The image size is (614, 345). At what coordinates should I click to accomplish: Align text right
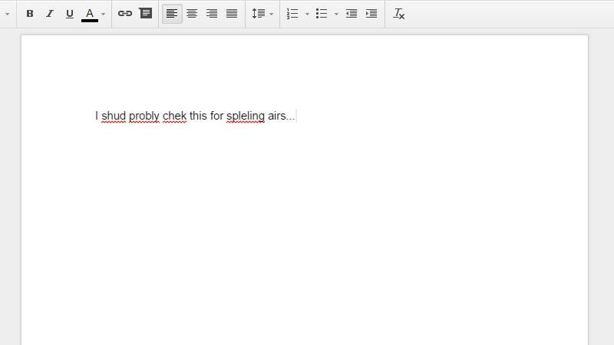(x=212, y=14)
